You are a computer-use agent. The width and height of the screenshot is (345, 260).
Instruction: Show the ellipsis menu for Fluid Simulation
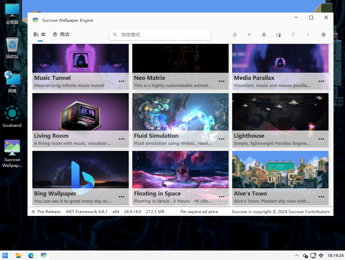[x=221, y=139]
